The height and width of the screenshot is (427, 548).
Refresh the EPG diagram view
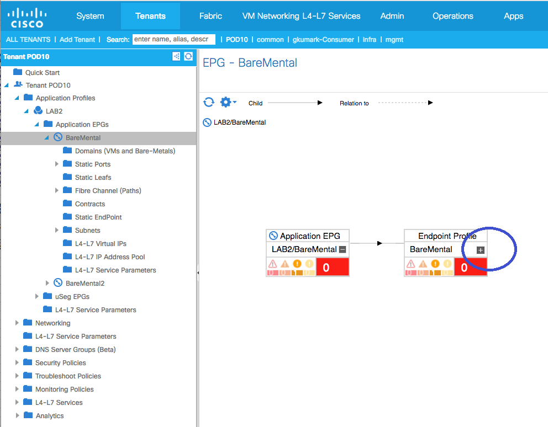tap(209, 102)
